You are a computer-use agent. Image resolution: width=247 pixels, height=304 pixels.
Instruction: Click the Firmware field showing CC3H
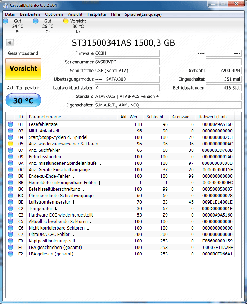tap(127, 53)
